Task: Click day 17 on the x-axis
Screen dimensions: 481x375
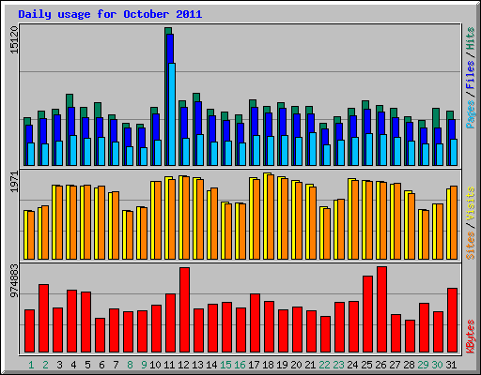Action: tap(254, 365)
